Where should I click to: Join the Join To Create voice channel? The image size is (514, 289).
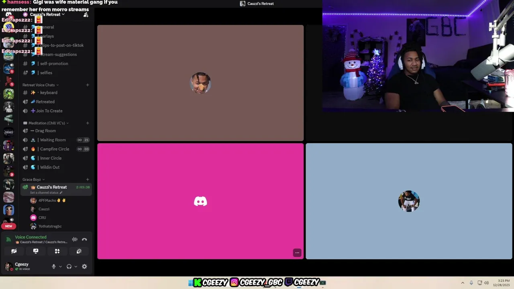point(56,111)
